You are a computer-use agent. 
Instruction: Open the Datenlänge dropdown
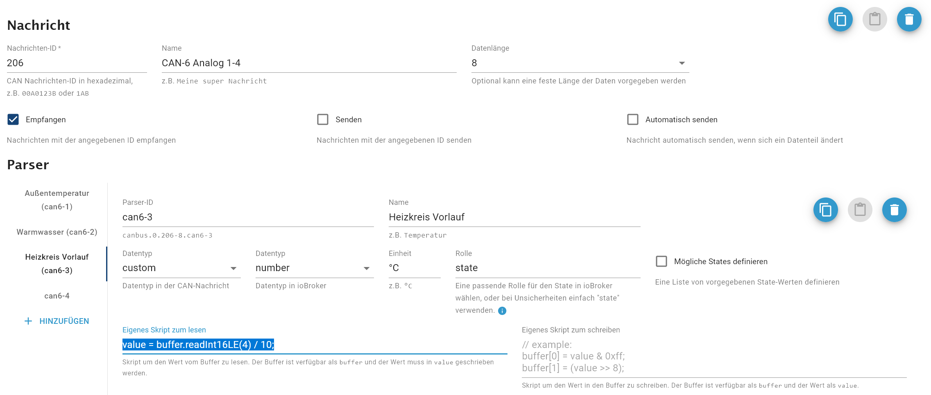(x=580, y=63)
